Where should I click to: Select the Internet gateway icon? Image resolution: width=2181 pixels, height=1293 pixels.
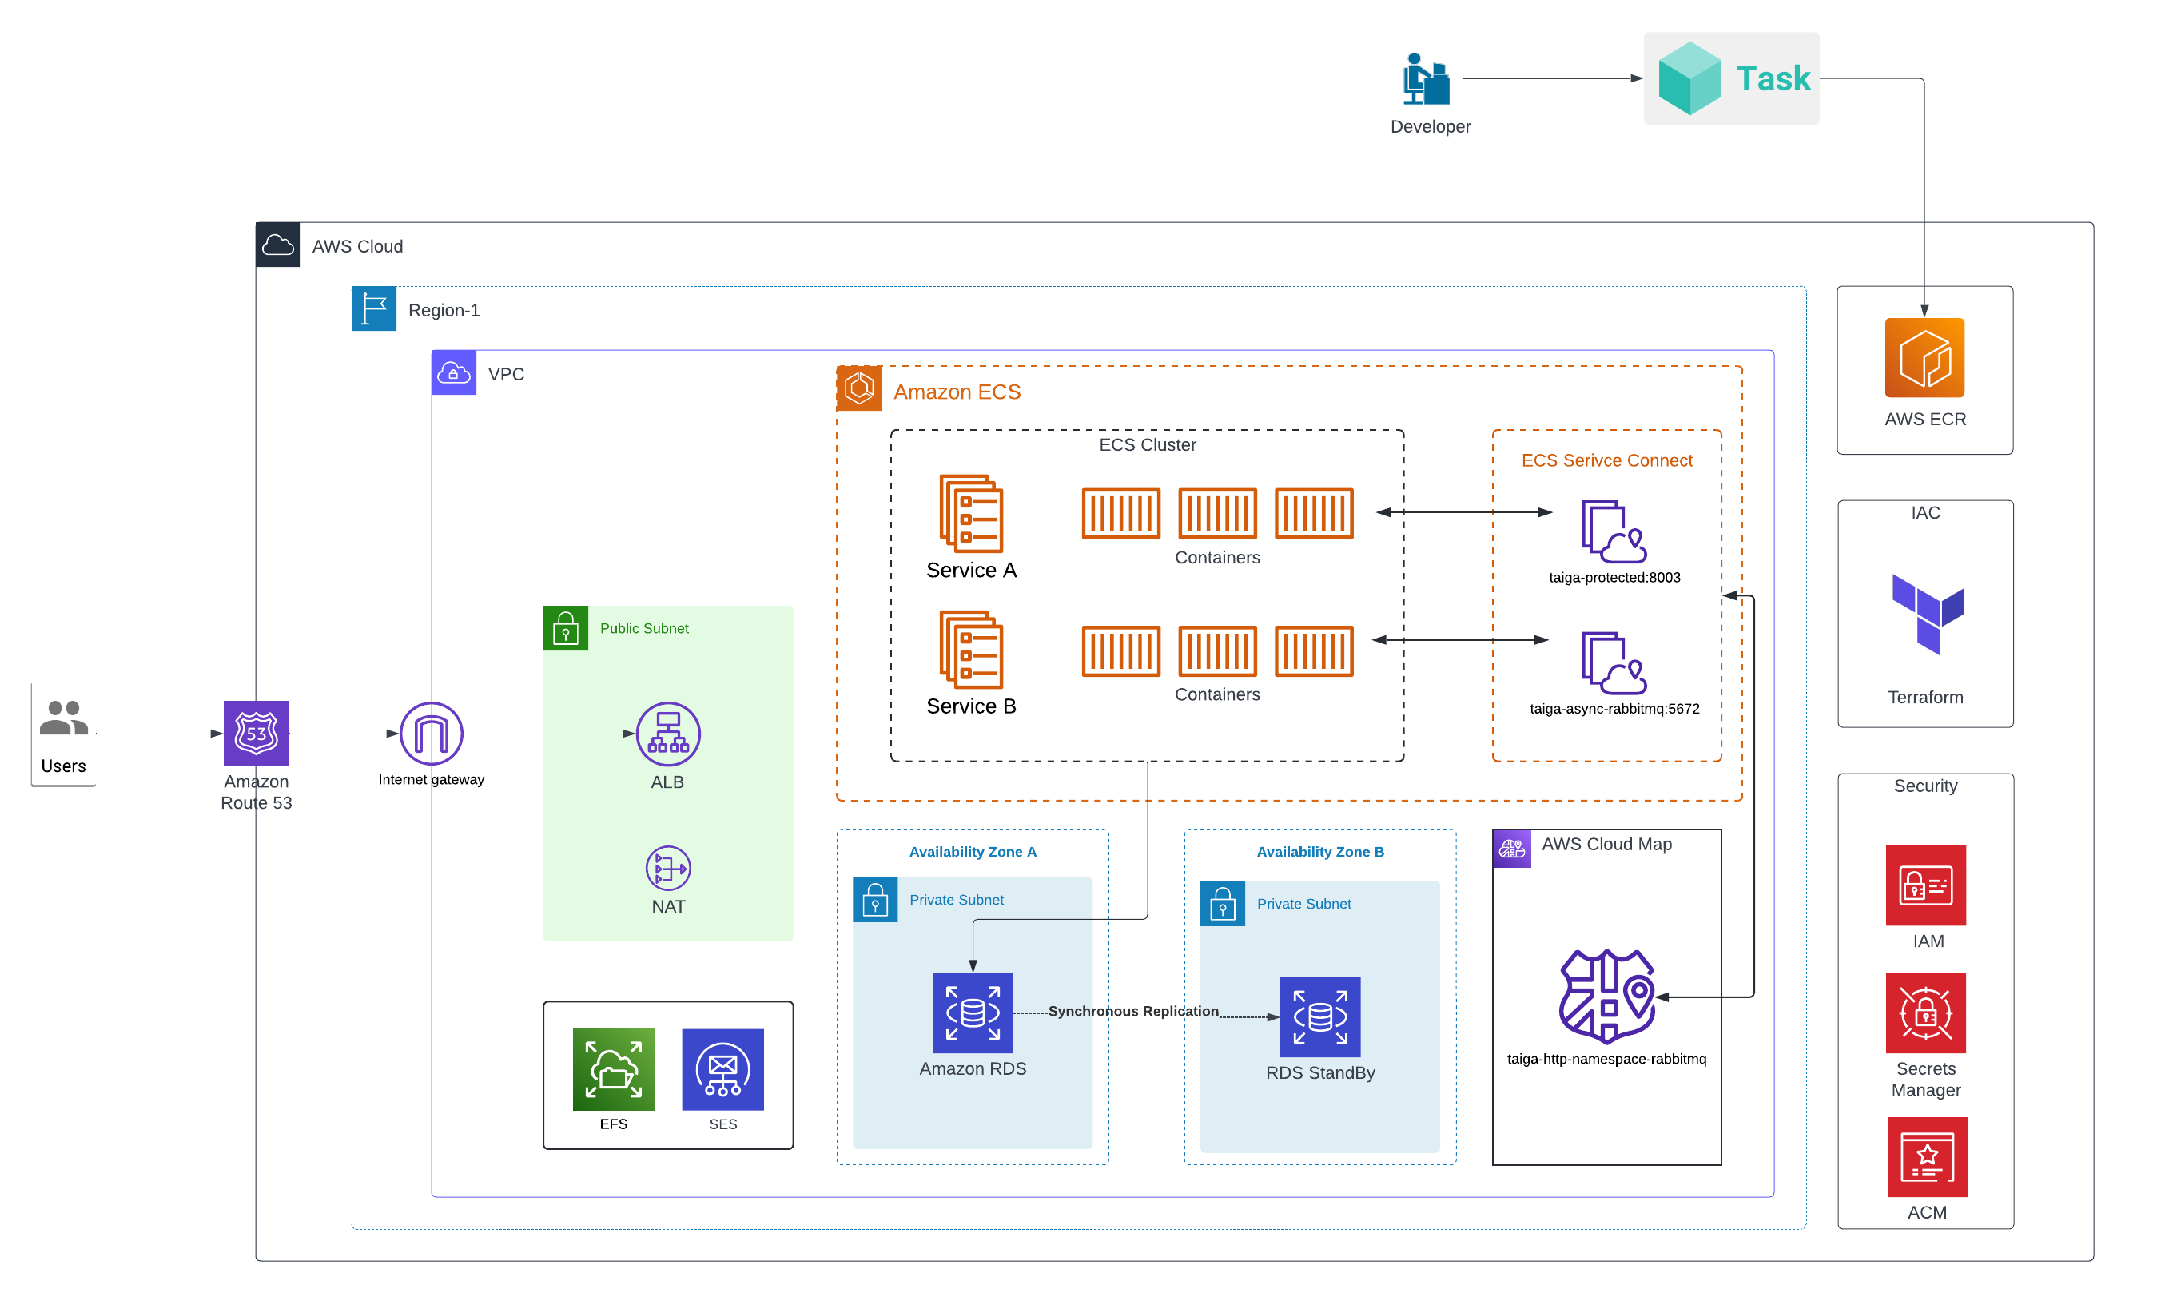pyautogui.click(x=432, y=733)
